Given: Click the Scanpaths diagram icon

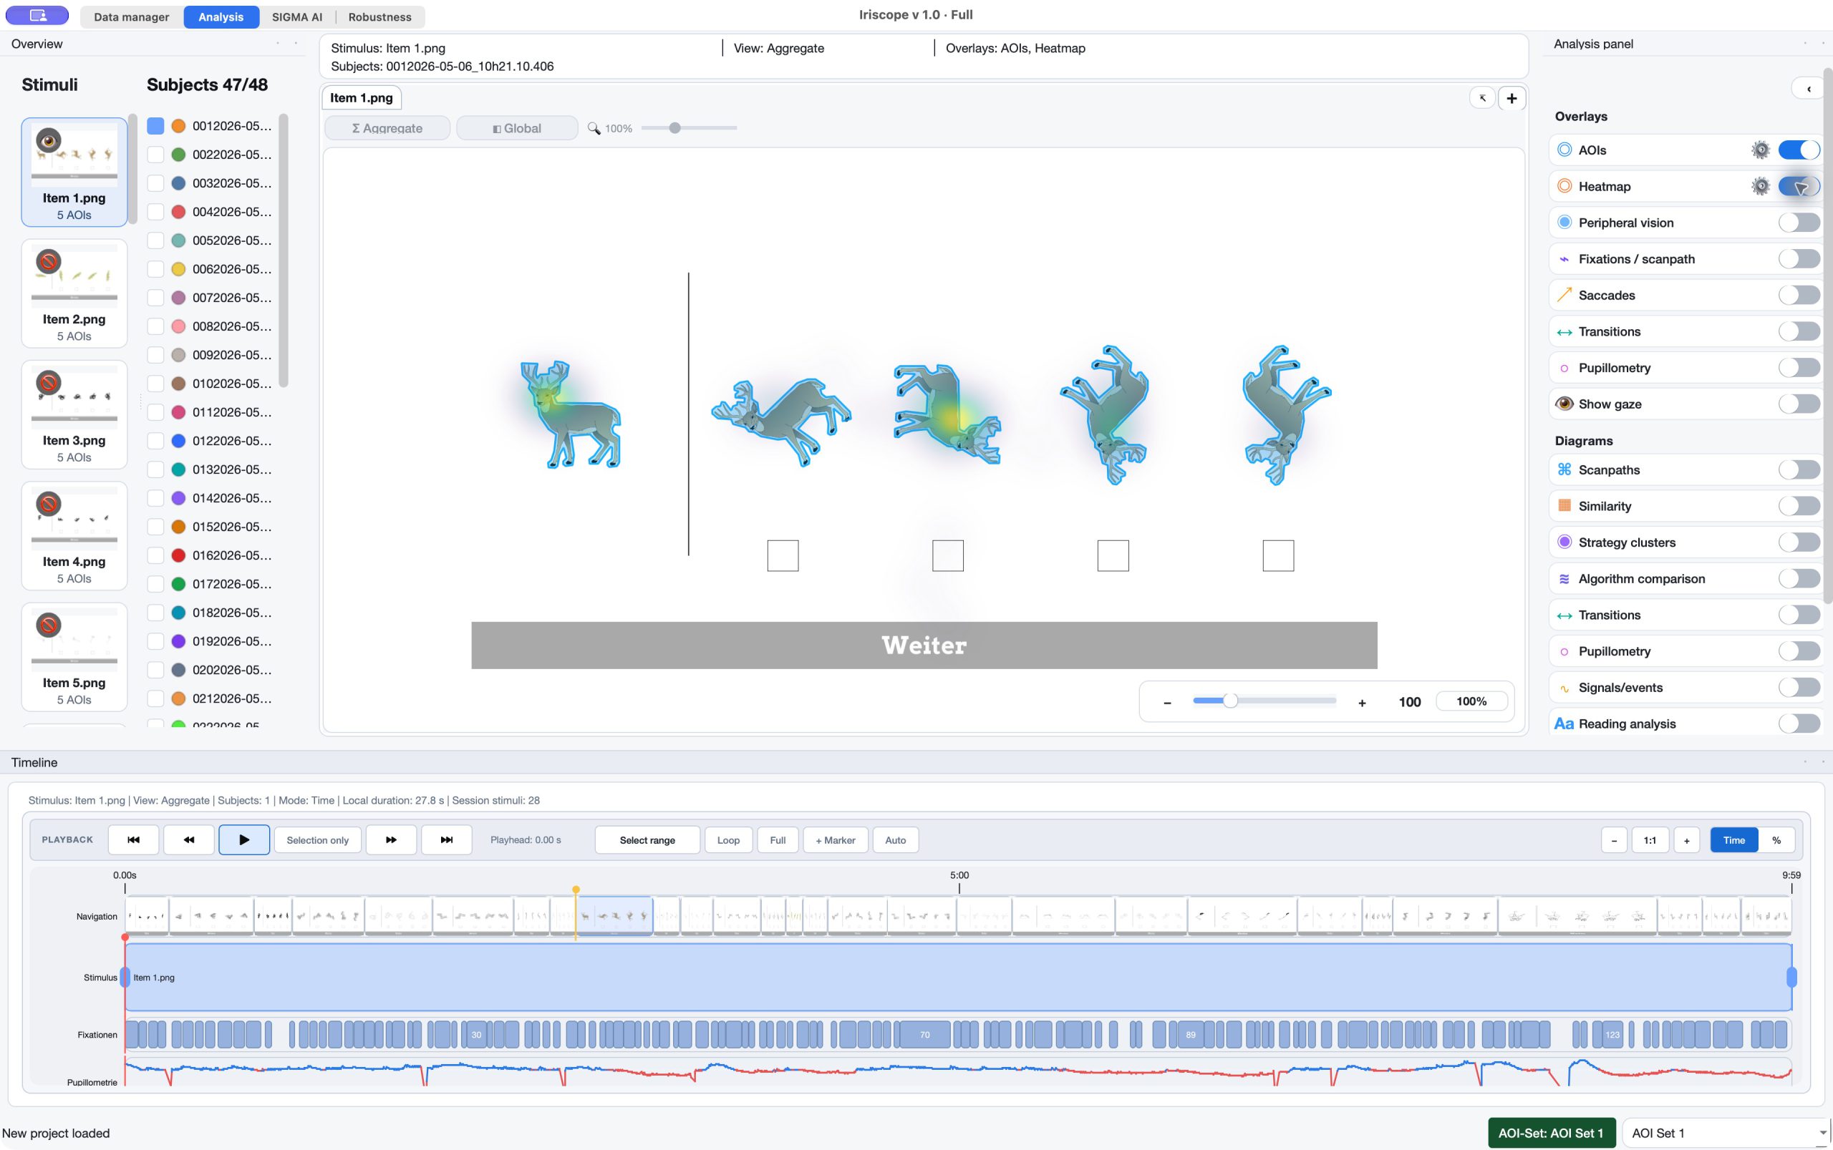Looking at the screenshot, I should click(1564, 469).
